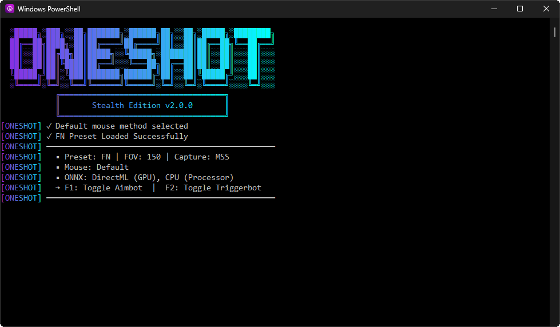Screen dimensions: 560x327
Task: Click the checkmark before Default mouse method selected
Action: tap(49, 126)
